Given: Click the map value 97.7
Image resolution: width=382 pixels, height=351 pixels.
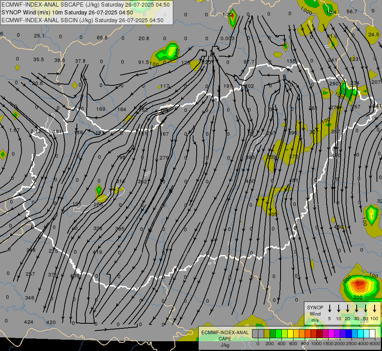Looking at the screenshot, I should coord(249,62).
